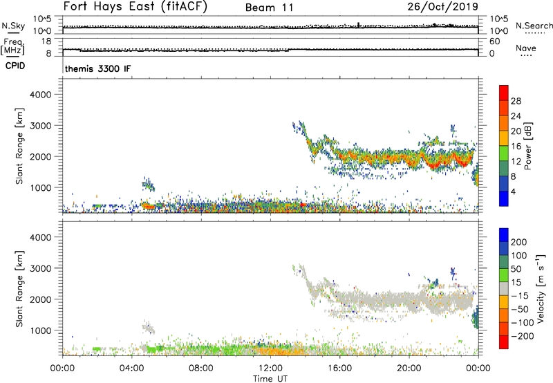Click the 'Velocity [m s-1]' colorbar title
This screenshot has height=383, width=553.
541,288
